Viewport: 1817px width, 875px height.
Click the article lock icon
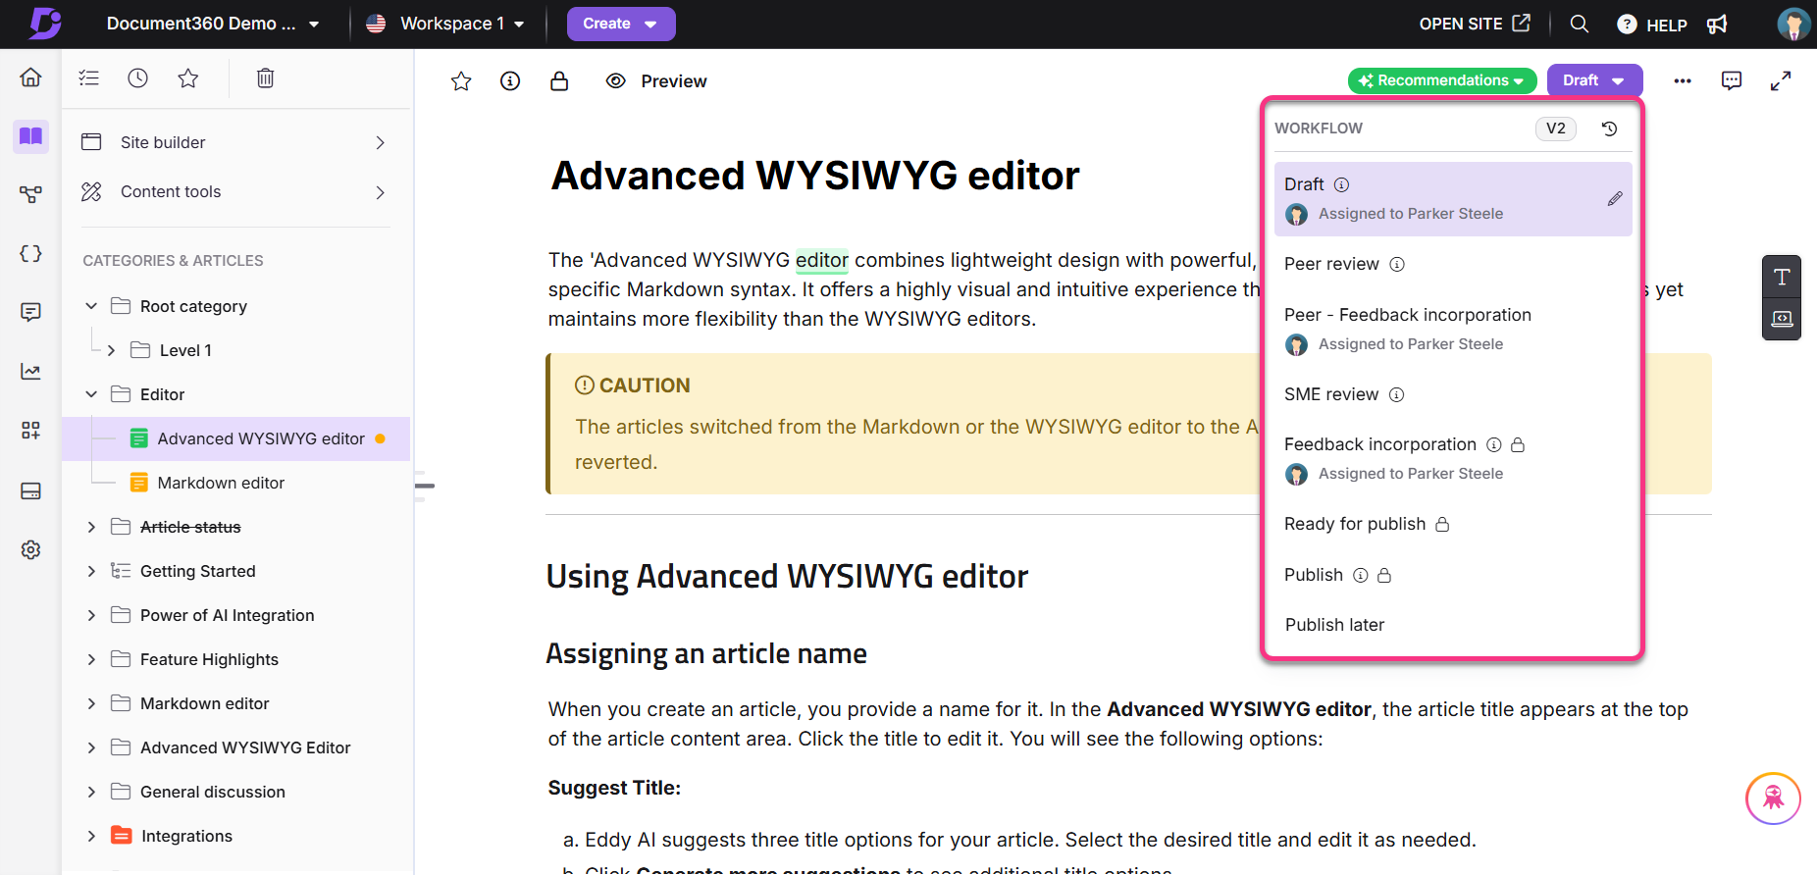tap(559, 81)
